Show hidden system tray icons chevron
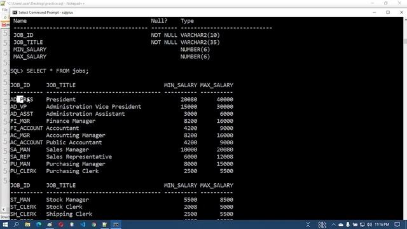 [333, 225]
